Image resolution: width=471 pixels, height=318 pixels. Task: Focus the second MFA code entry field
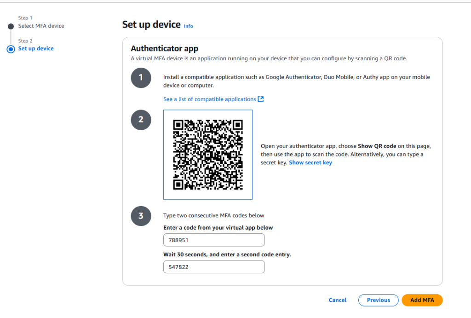(214, 267)
